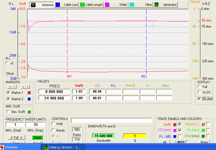This screenshot has height=150, width=216.
Task: Click the red SWR trace colour swatch
Action: click(x=175, y=124)
